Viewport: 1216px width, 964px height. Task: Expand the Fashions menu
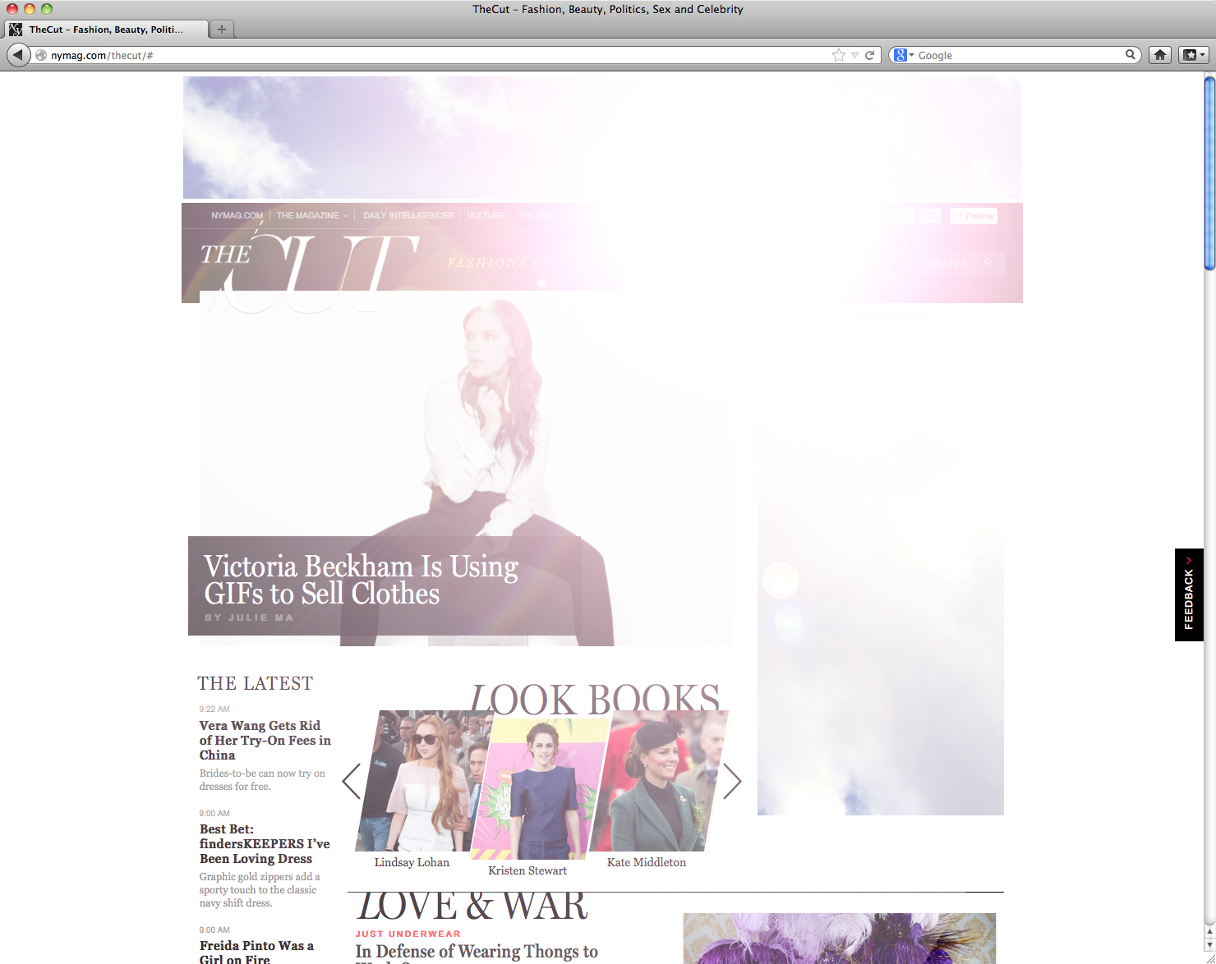pyautogui.click(x=492, y=263)
